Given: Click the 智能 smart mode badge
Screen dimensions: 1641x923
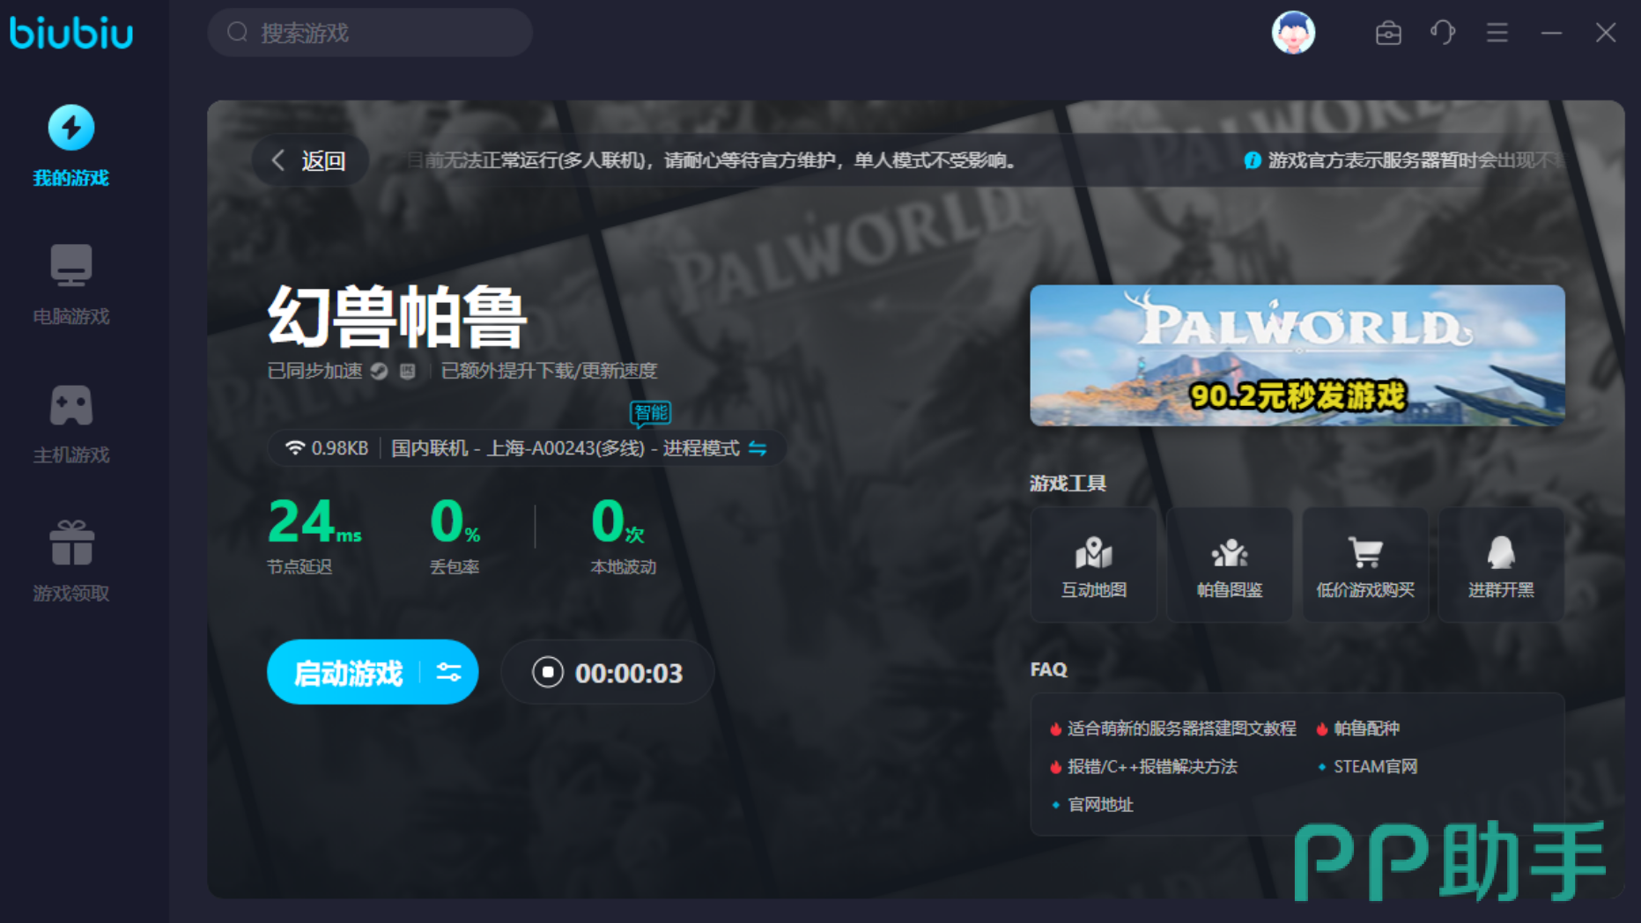Looking at the screenshot, I should pos(650,413).
